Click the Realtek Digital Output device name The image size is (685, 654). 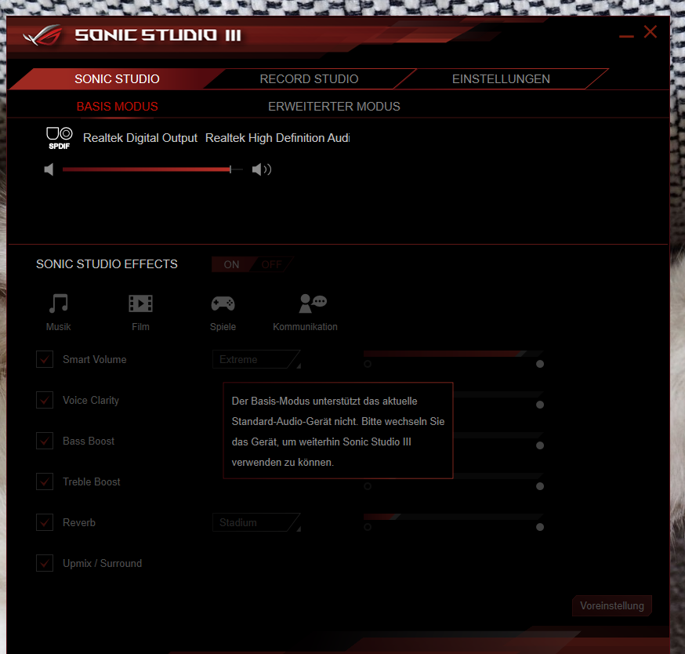pos(140,138)
